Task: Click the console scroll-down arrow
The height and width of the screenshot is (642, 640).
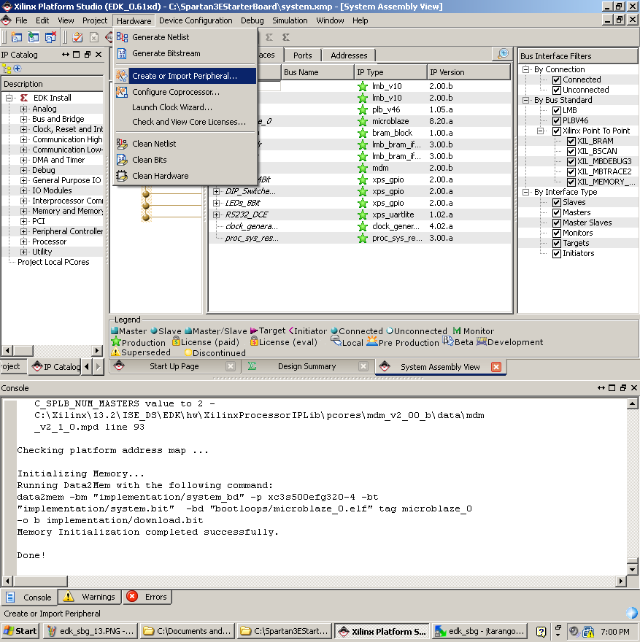Action: (632, 570)
